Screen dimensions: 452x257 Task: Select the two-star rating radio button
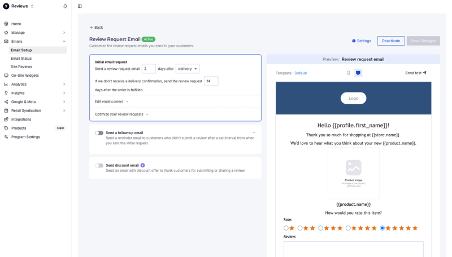pos(300,228)
